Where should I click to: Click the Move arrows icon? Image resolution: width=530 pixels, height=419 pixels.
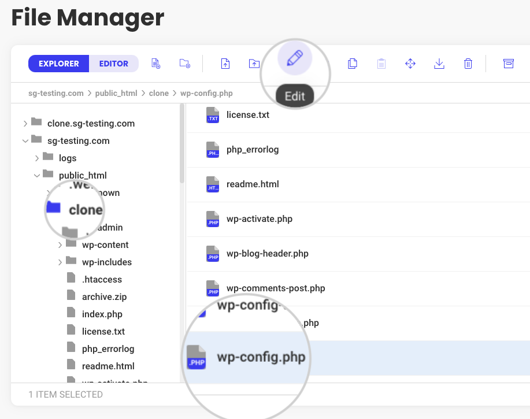coord(410,64)
